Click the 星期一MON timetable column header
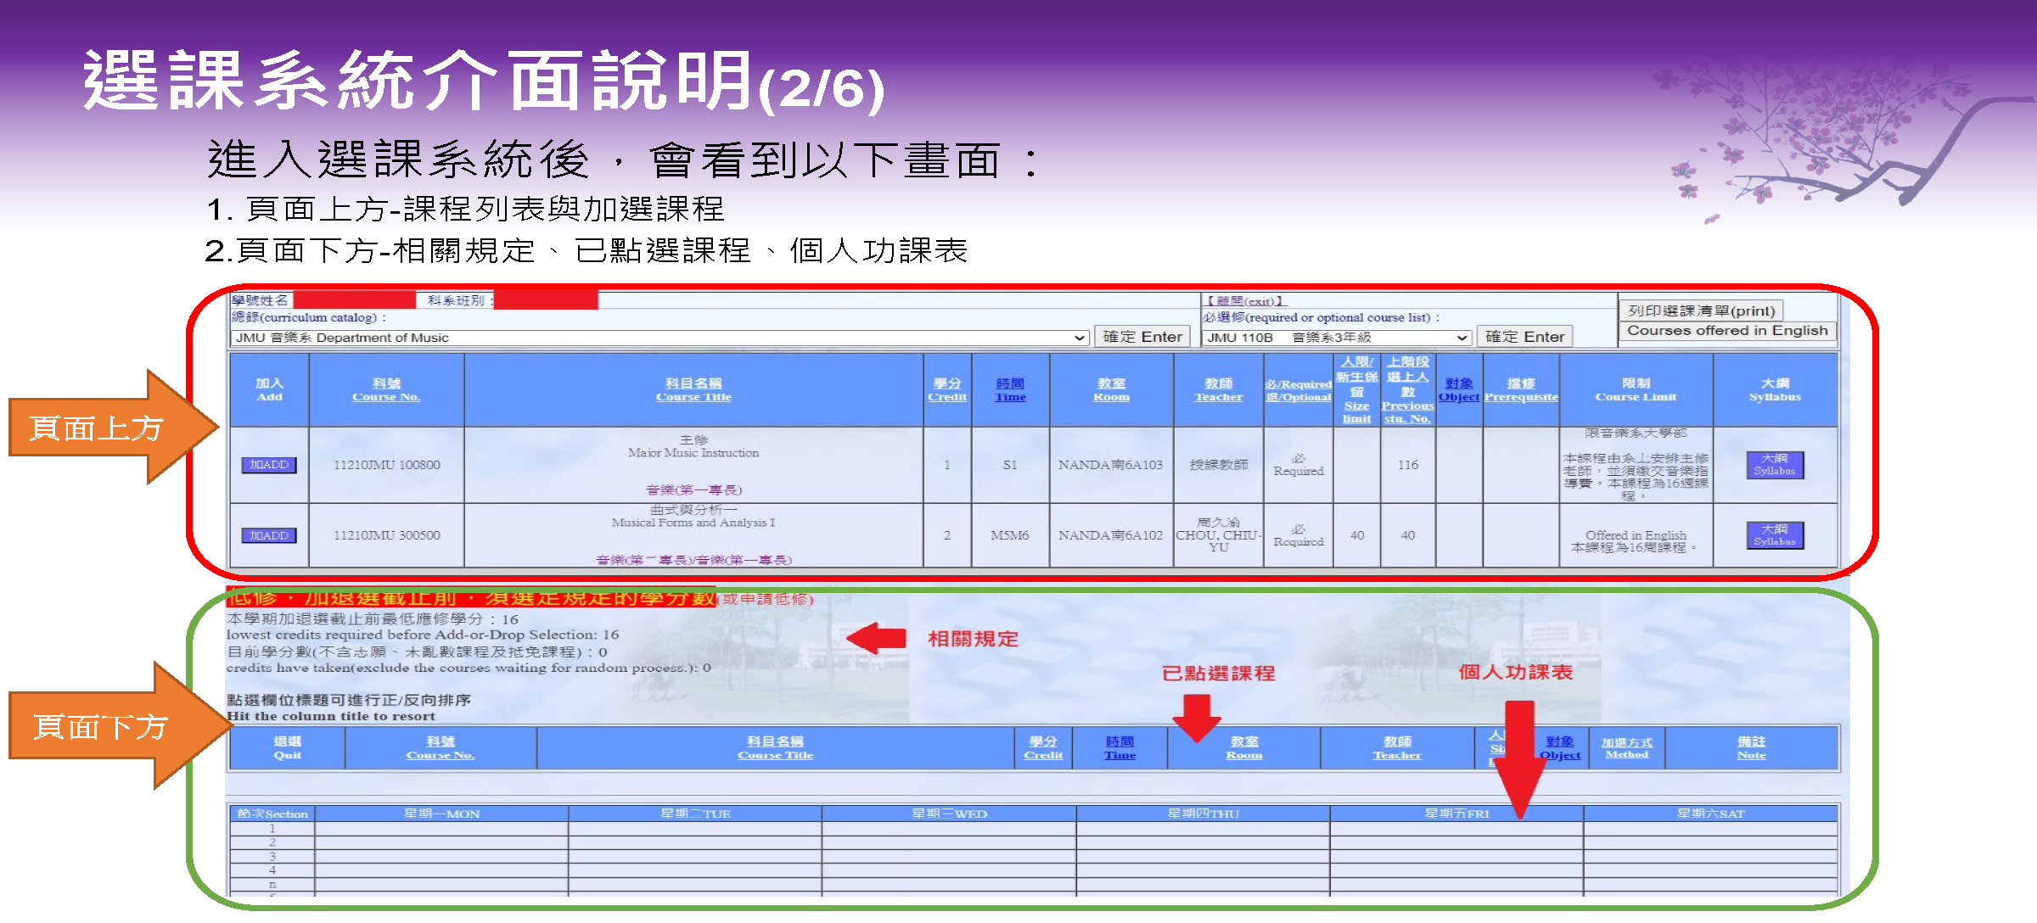This screenshot has width=2037, height=923. [441, 814]
